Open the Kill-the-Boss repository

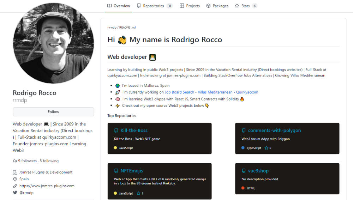pyautogui.click(x=134, y=131)
